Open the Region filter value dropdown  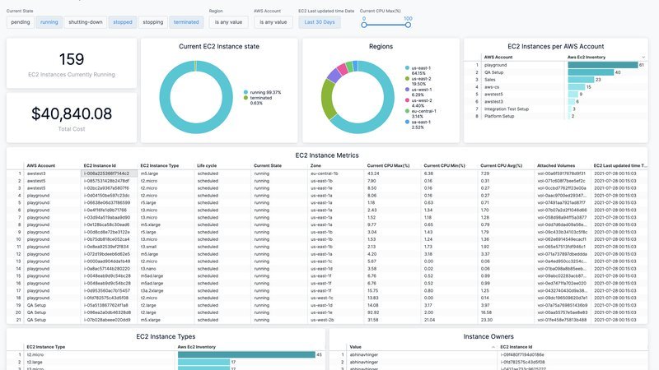coord(227,22)
